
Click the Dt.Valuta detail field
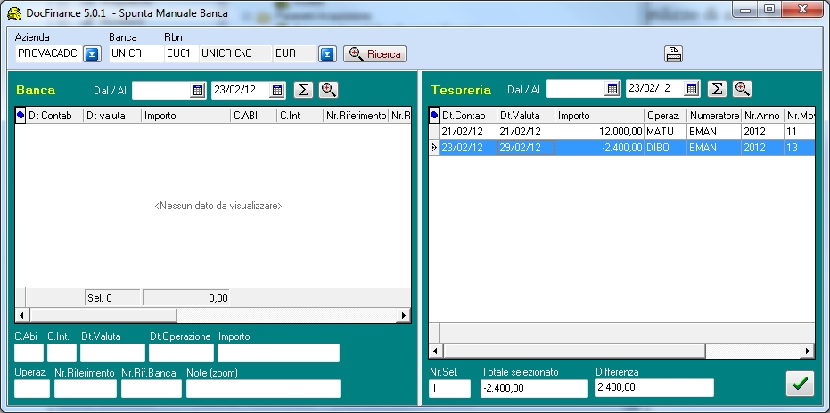click(112, 353)
